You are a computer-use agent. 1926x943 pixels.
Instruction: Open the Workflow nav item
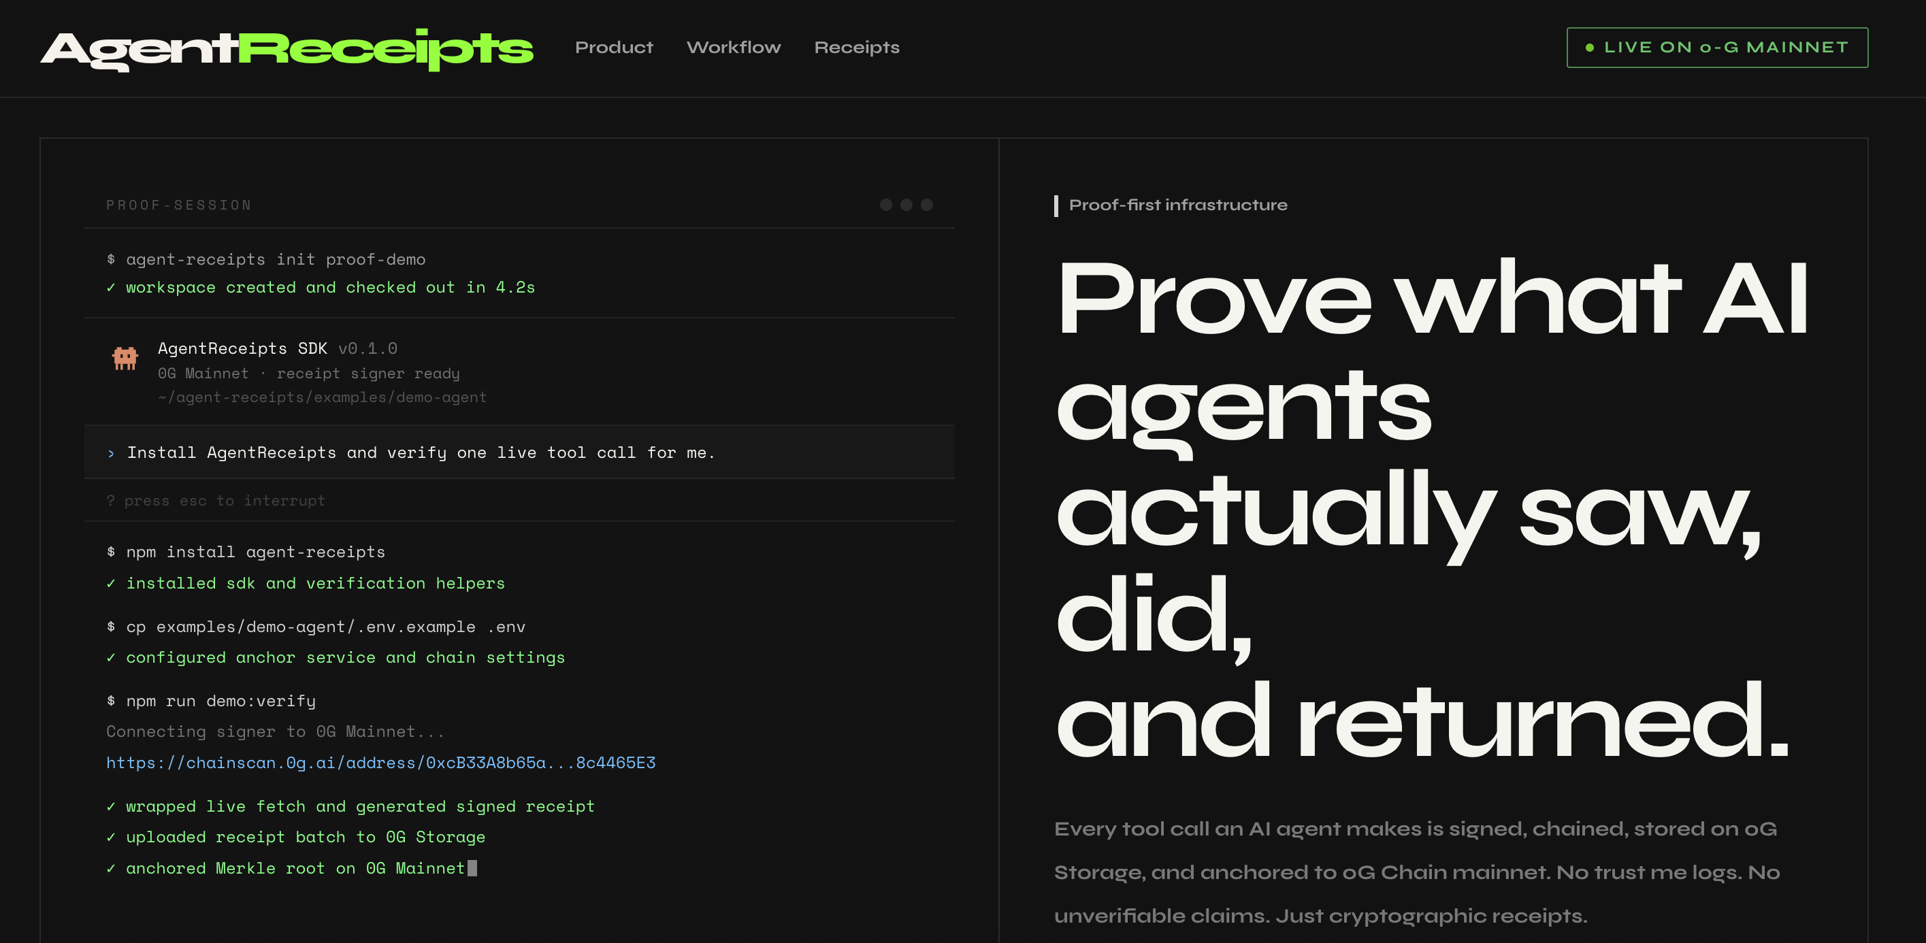point(734,48)
